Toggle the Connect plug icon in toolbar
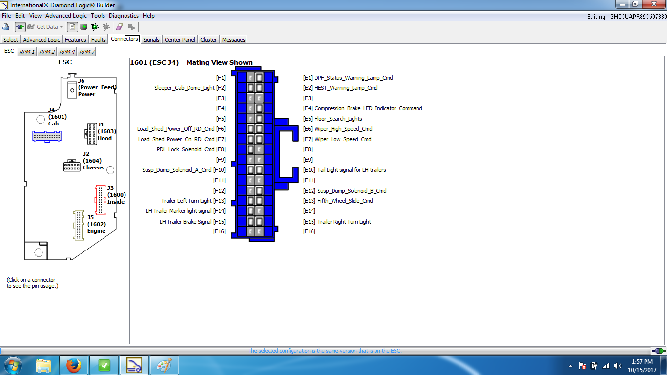This screenshot has height=375, width=667. click(20, 27)
